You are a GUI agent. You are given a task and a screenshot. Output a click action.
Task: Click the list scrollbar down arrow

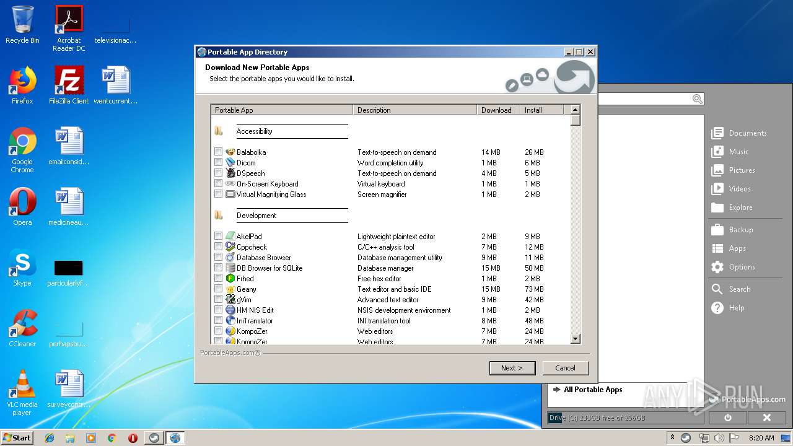[x=575, y=338]
